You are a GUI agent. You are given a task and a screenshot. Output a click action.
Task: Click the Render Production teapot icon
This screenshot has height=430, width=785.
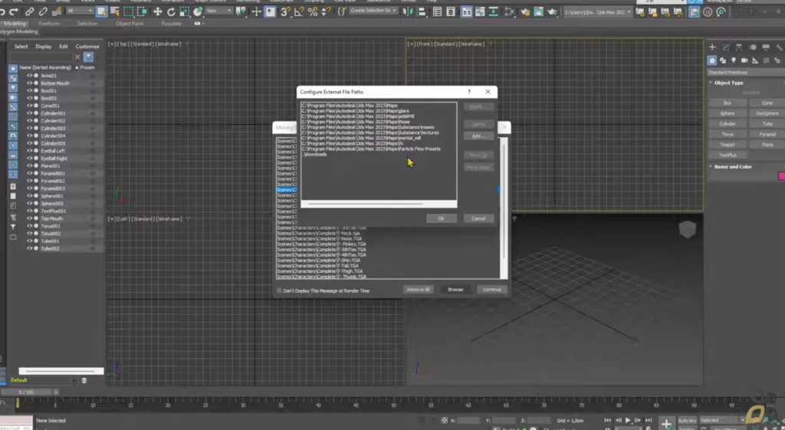tap(552, 11)
